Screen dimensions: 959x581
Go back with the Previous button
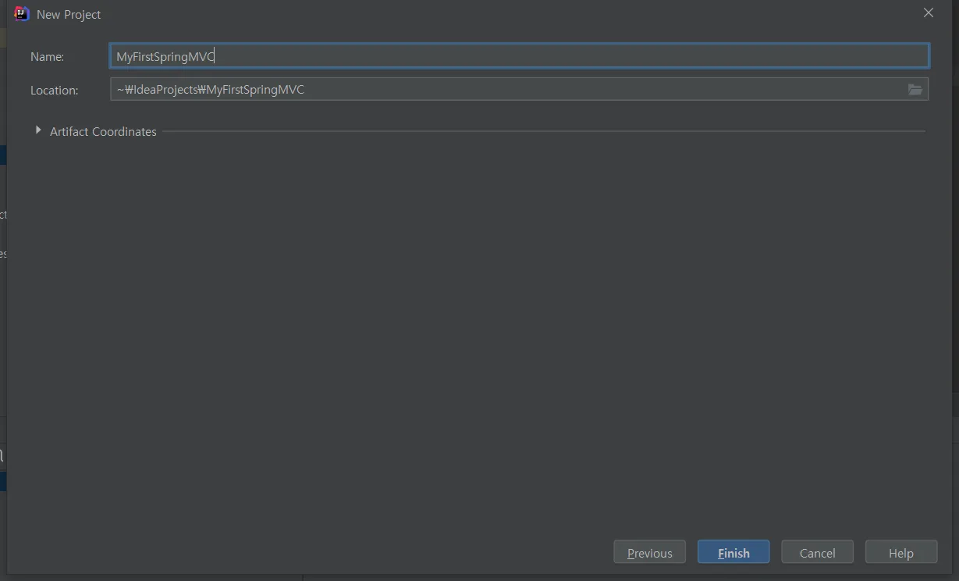(649, 553)
